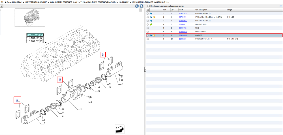Click the box icon on the GASKET row
The width and height of the screenshot is (283, 135).
[154, 35]
